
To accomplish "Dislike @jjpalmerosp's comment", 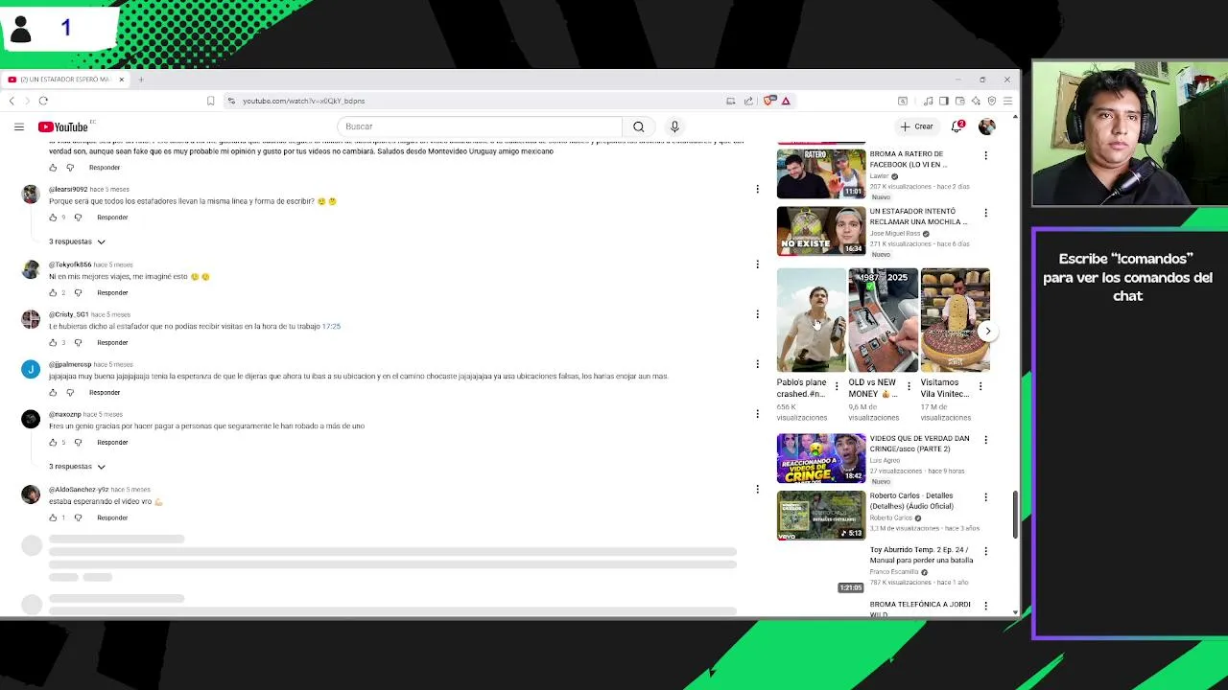I will click(x=70, y=392).
